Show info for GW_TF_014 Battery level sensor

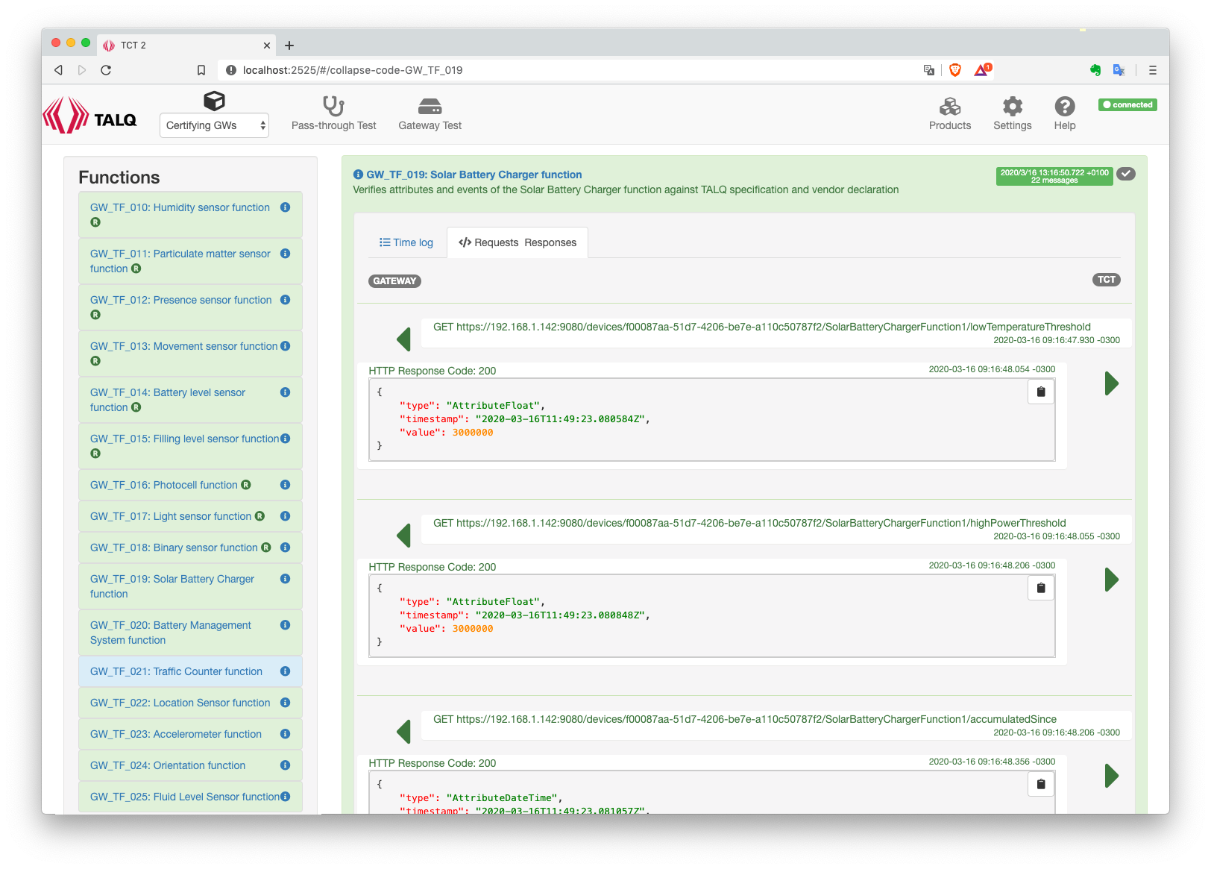coord(285,392)
